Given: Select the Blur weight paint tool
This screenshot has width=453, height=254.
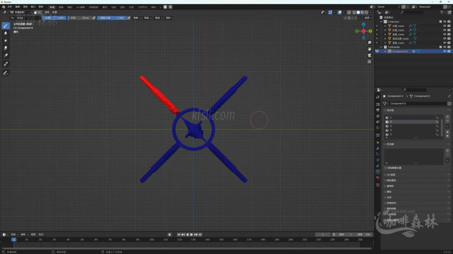Looking at the screenshot, I should (6, 33).
